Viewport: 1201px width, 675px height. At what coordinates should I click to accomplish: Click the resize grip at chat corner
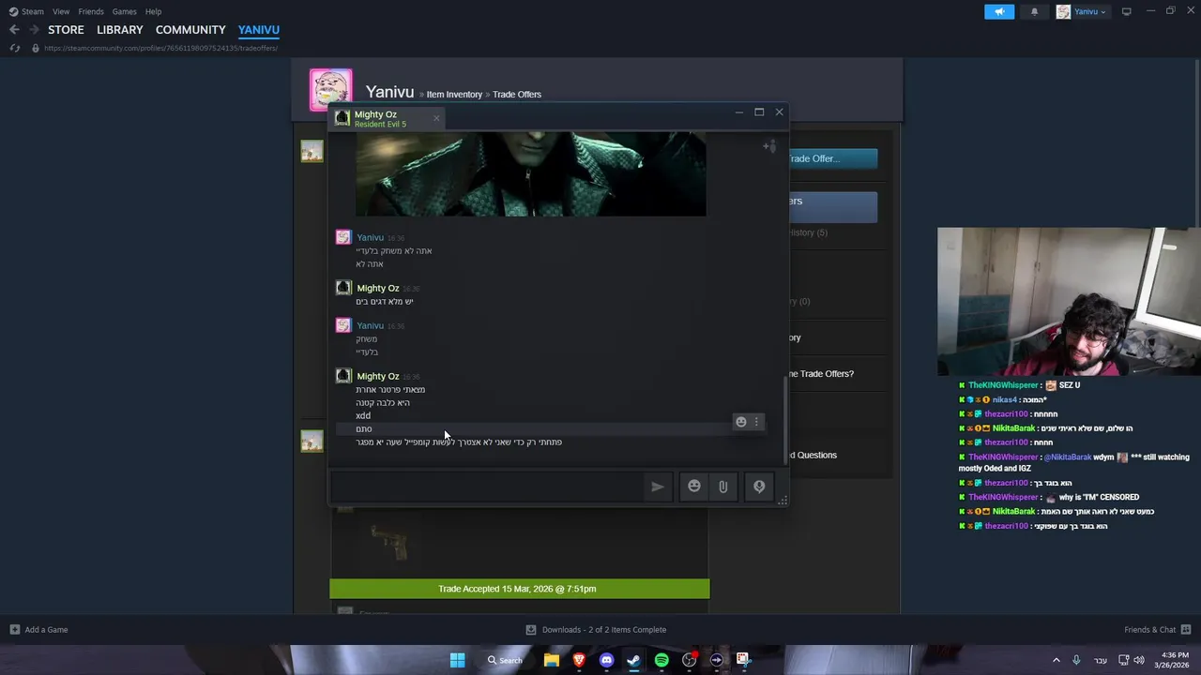pos(783,501)
